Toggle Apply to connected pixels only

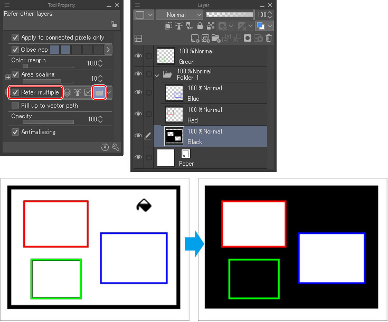pos(15,37)
